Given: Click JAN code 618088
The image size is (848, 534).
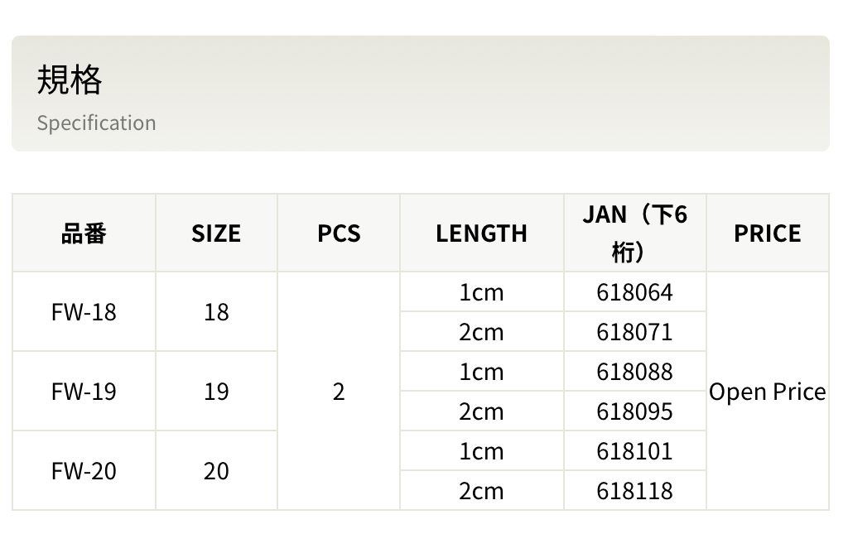Looking at the screenshot, I should tap(634, 372).
